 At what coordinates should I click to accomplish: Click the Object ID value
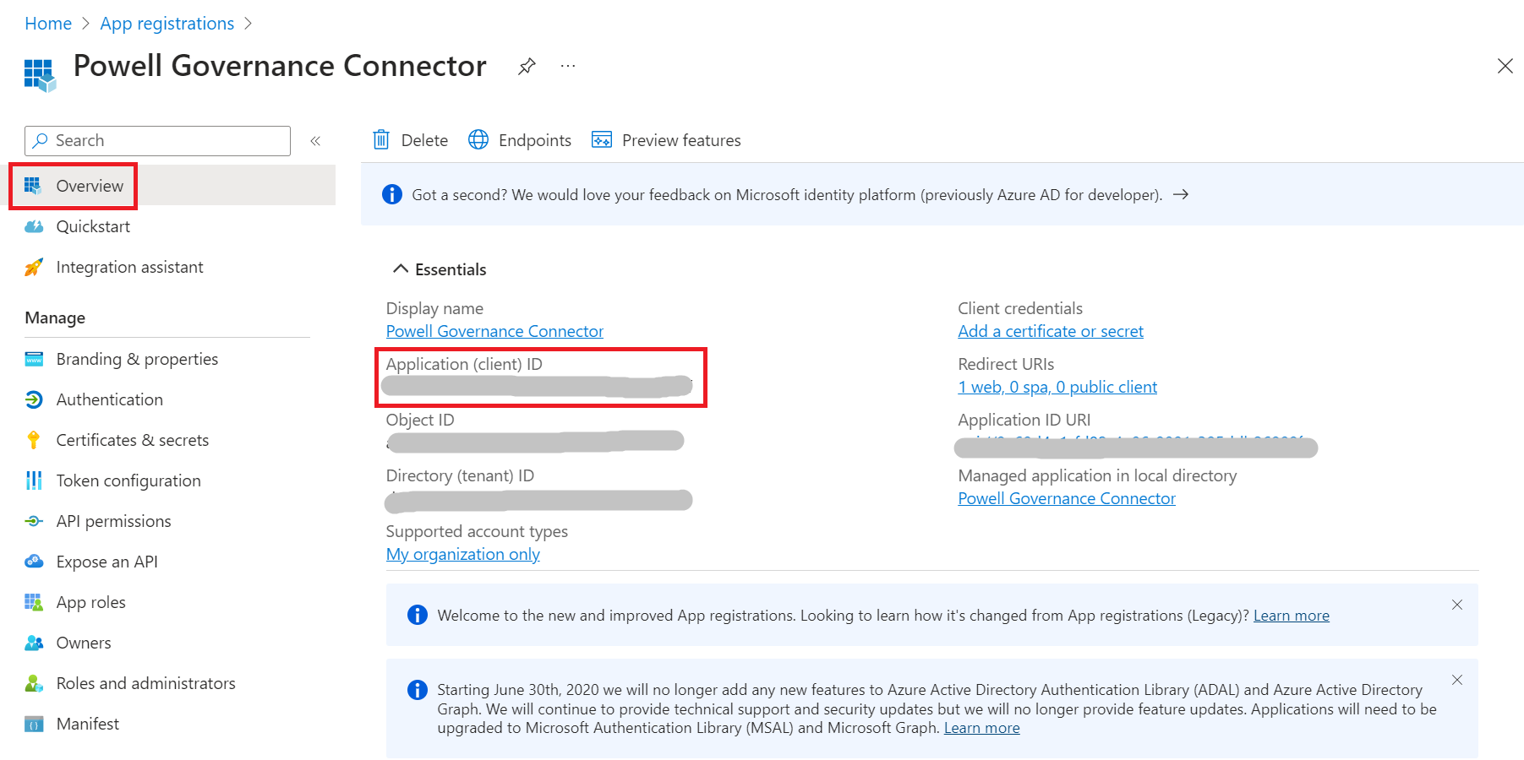click(x=535, y=441)
